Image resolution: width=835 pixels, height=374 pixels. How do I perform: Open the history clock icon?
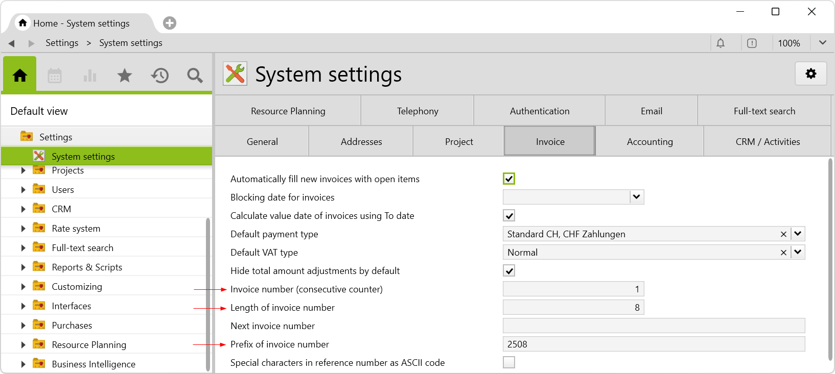pos(160,76)
